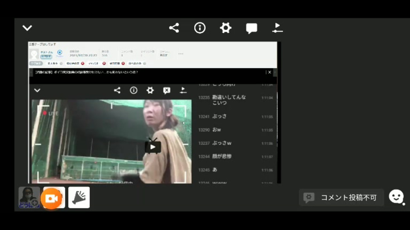Collapse the player with top-left chevron
Viewport: 410px width, 230px height.
pyautogui.click(x=27, y=28)
